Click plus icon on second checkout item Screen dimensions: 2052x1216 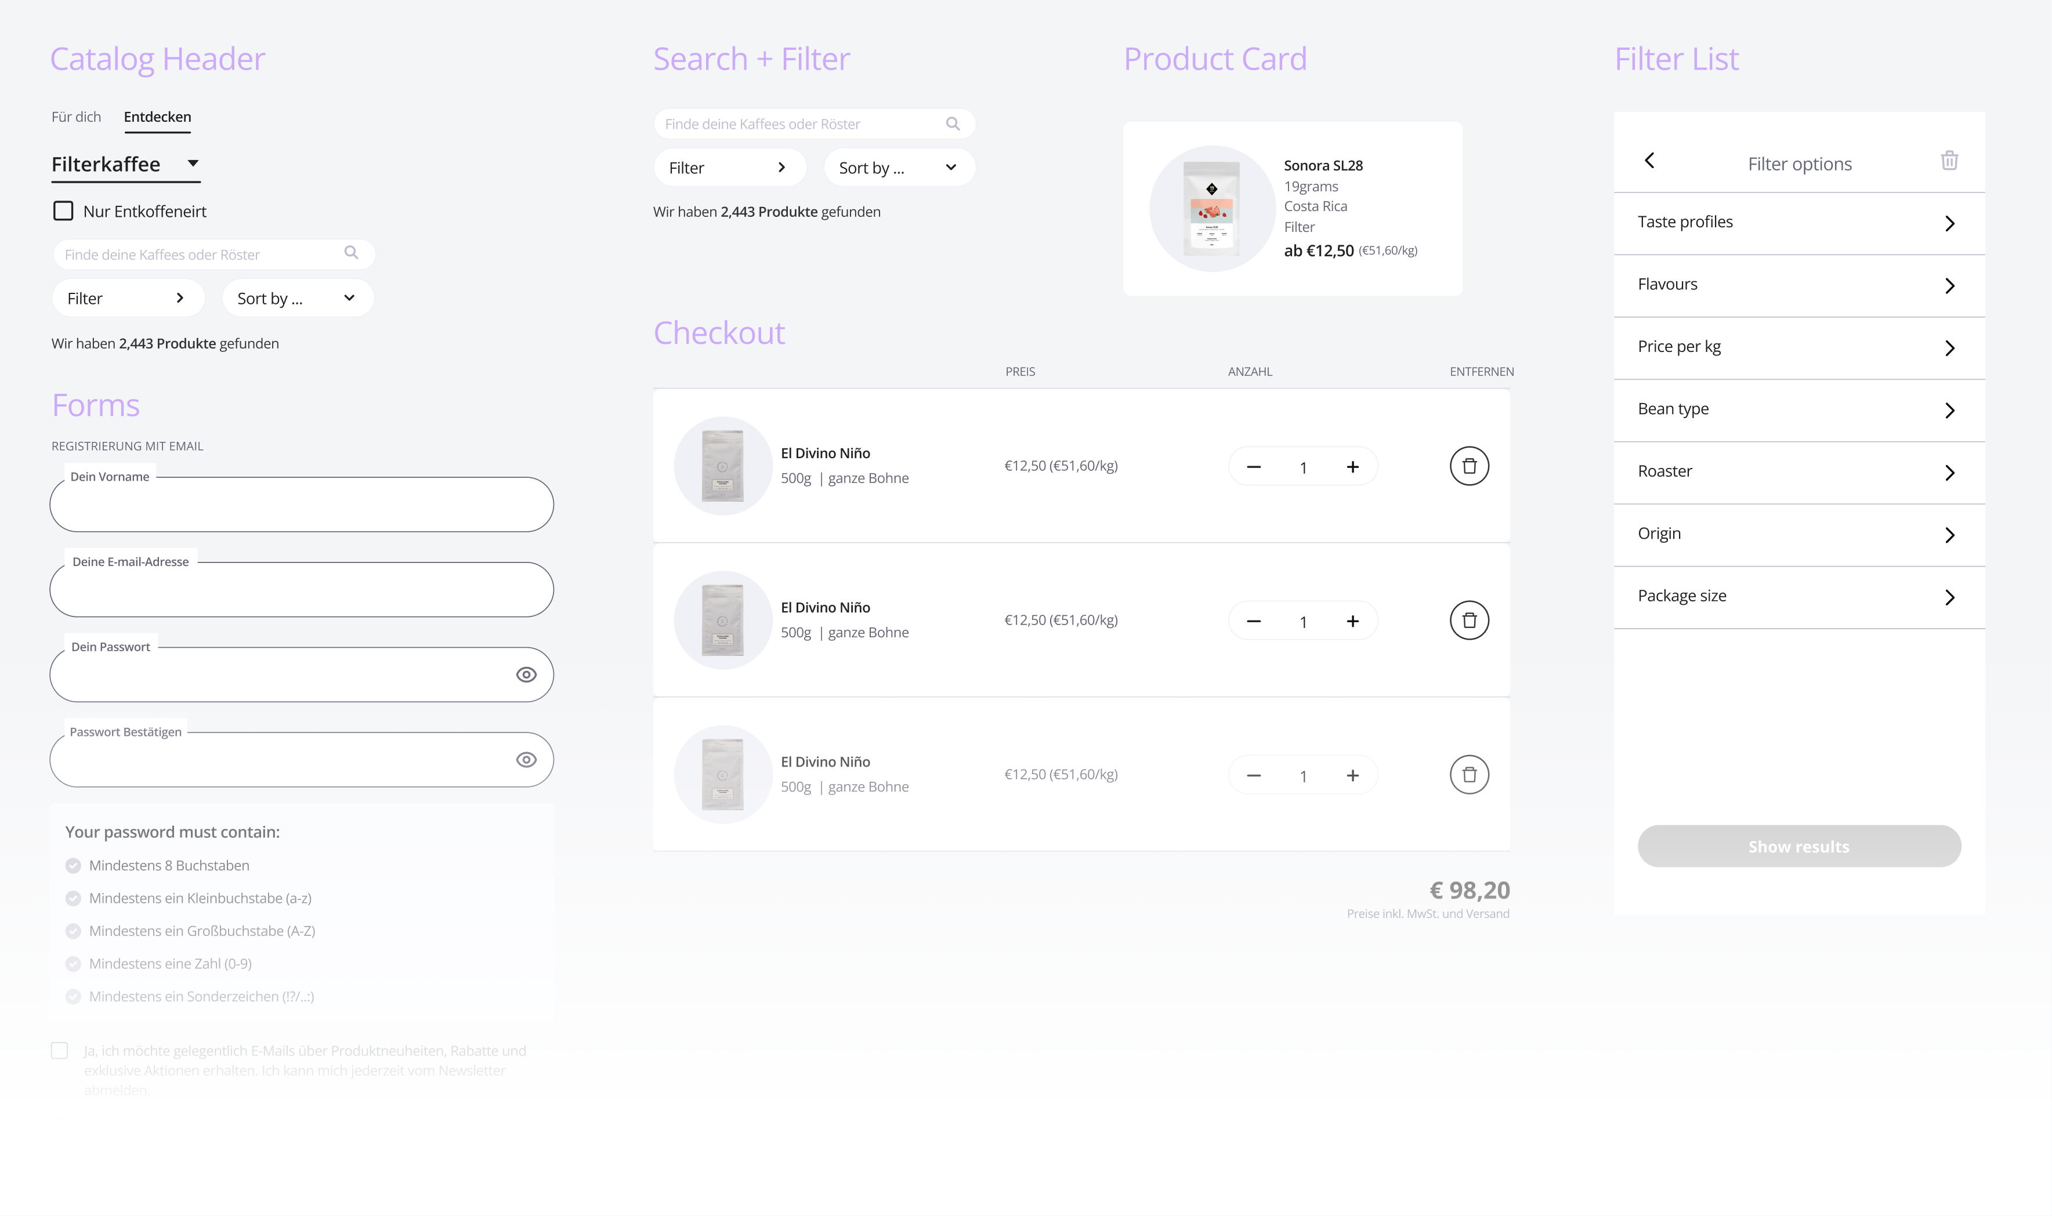1352,621
